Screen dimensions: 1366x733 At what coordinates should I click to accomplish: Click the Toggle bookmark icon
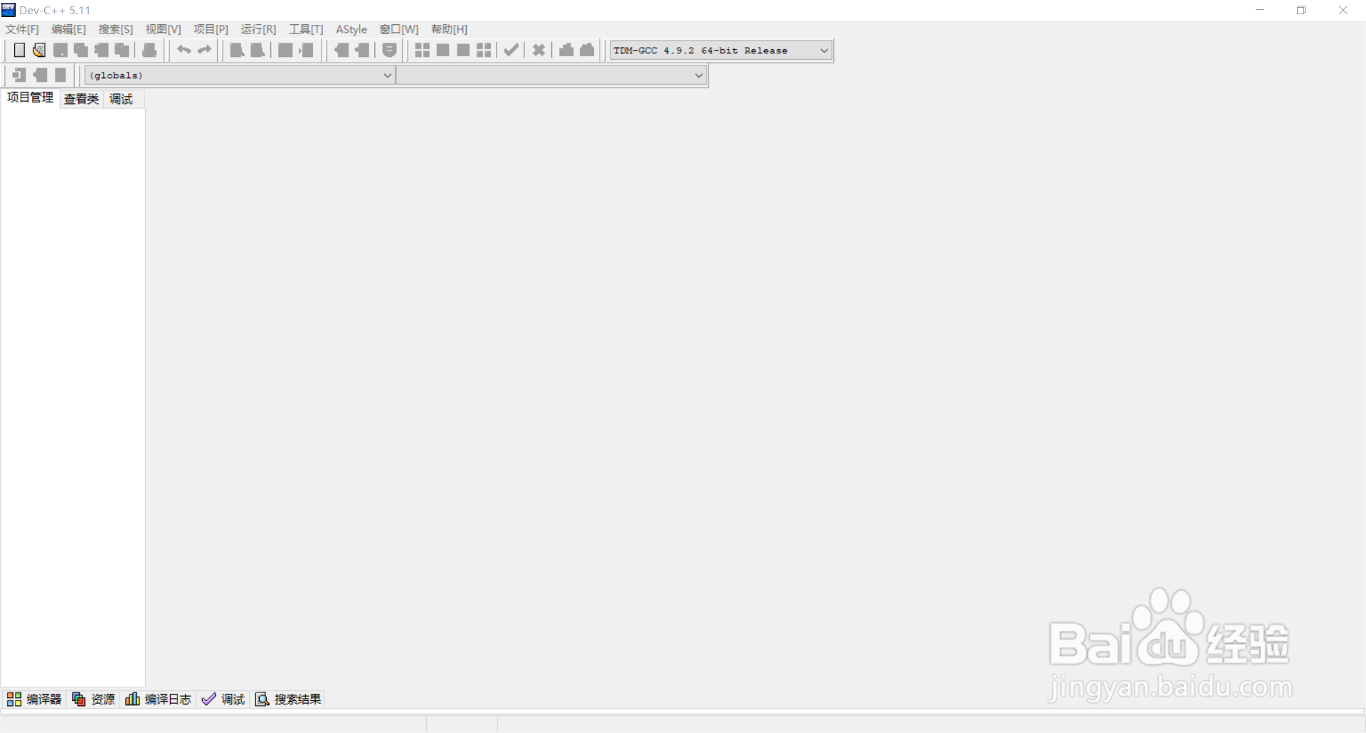(x=40, y=75)
